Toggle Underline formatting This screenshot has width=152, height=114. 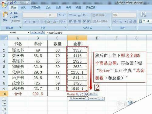34,22
